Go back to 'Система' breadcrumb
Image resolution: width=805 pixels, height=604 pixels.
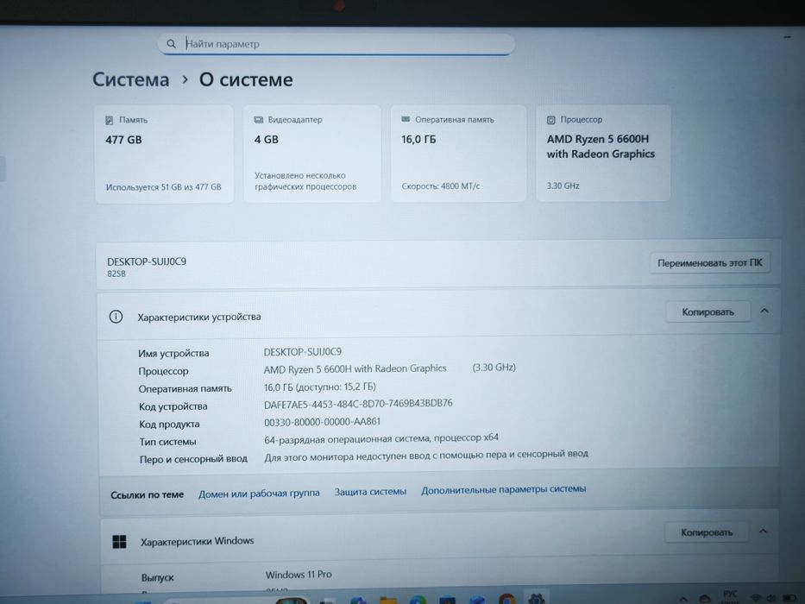(x=131, y=79)
